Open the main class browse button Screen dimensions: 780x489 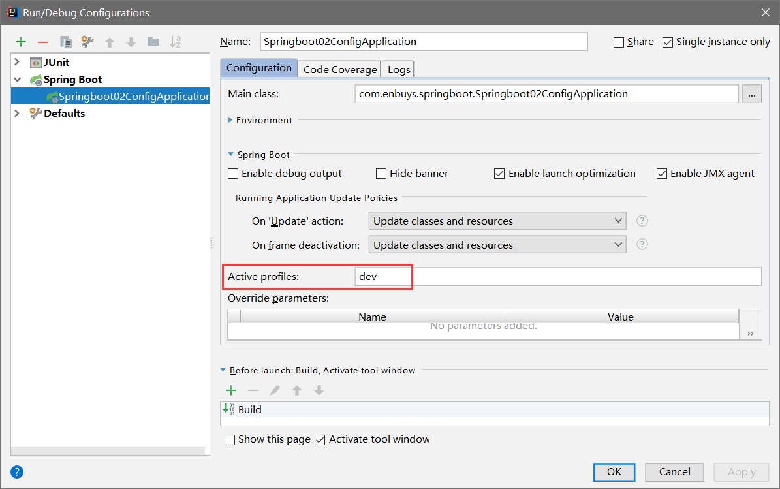[x=752, y=94]
